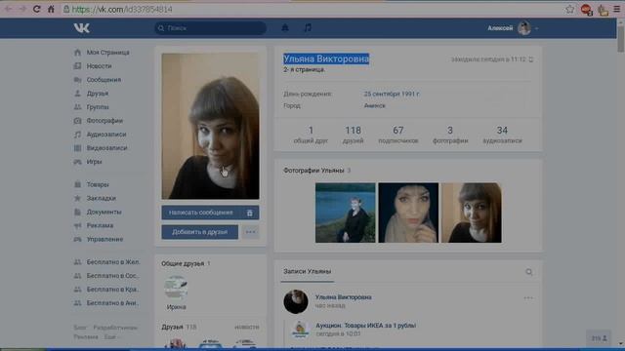
Task: Open the notifications bell icon
Action: pyautogui.click(x=285, y=28)
